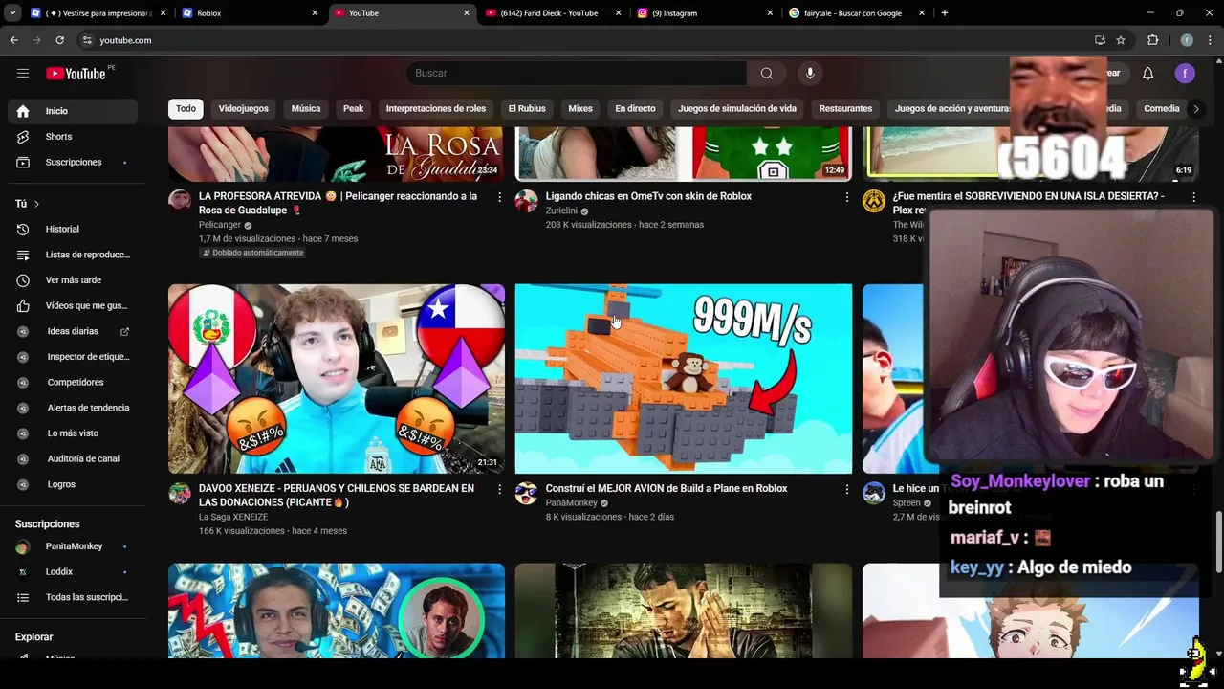
Task: Show more category chips with right arrow
Action: click(x=1195, y=109)
